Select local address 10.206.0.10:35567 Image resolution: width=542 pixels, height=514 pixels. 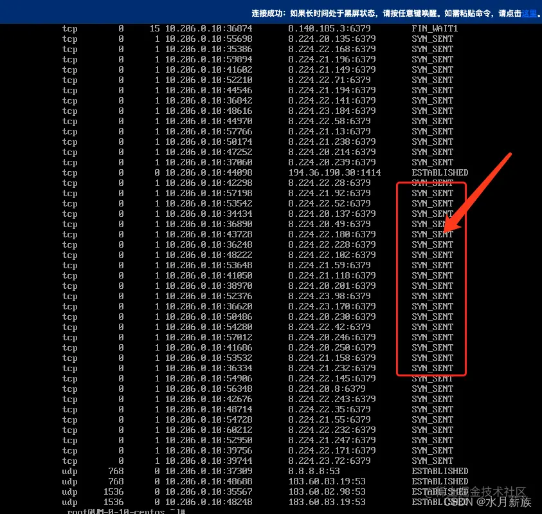[x=209, y=492]
